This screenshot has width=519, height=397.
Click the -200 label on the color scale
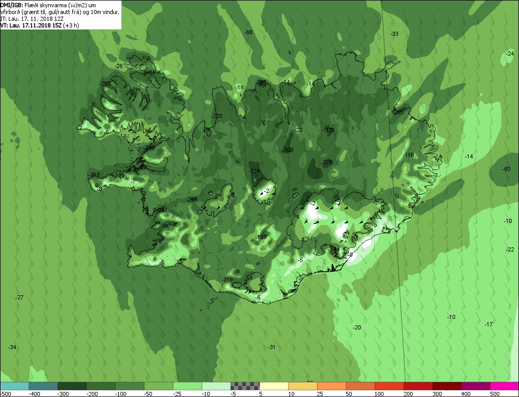[x=92, y=394]
